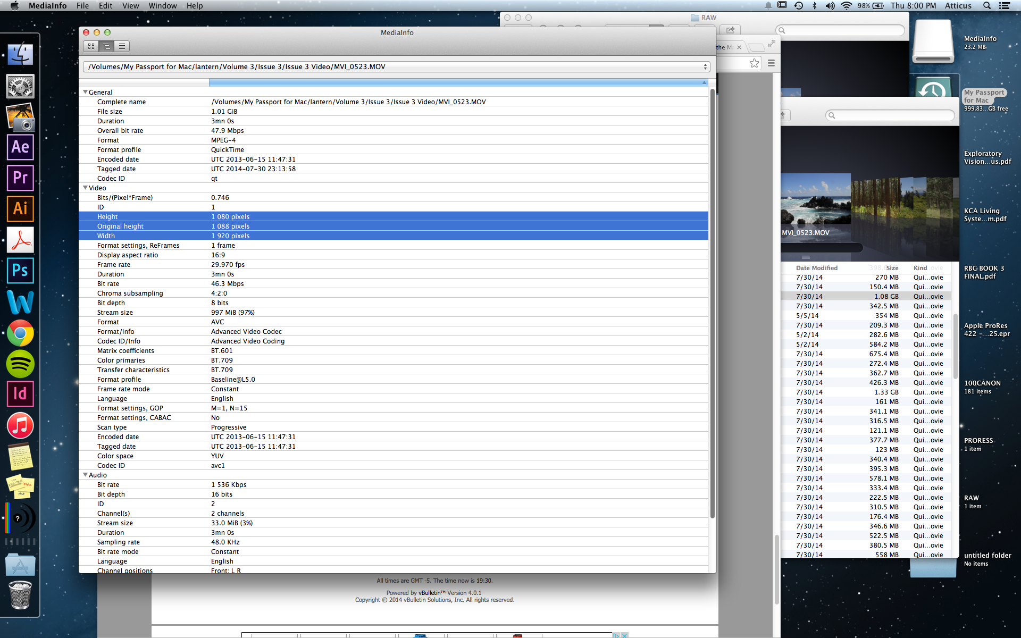The height and width of the screenshot is (638, 1021).
Task: Switch MediaInfo to easy grid view
Action: pos(91,46)
